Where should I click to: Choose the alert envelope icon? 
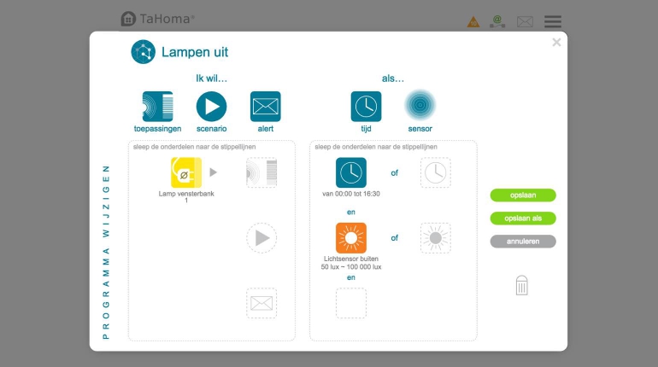(x=265, y=107)
